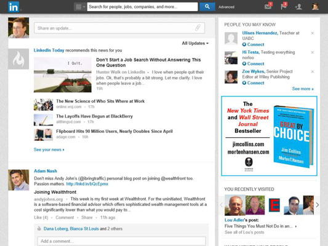Click See more people you may know
The width and height of the screenshot is (328, 246).
coord(303,89)
